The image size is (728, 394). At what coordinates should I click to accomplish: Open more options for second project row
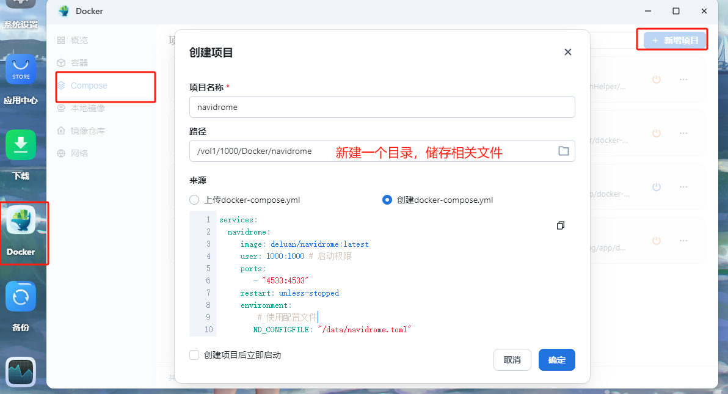(683, 133)
